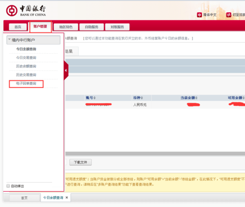The image size is (245, 207).
Task: Click the 简体中文 language icon
Action: click(x=200, y=15)
